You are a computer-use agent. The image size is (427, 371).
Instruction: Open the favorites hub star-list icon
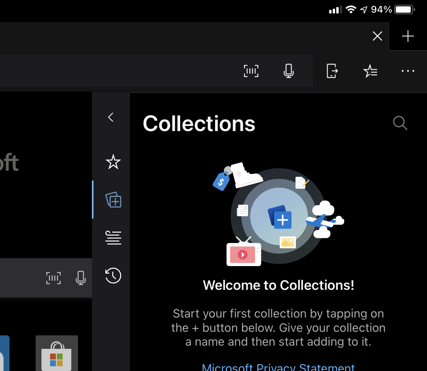pyautogui.click(x=370, y=71)
